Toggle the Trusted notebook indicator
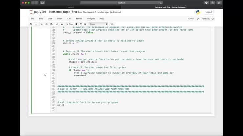Image resolution: width=243 pixels, height=136 pixels. coord(191,19)
